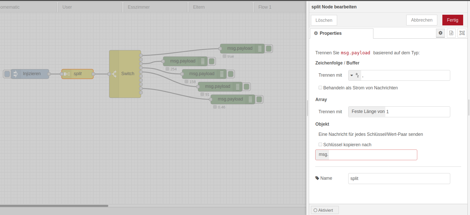Switch to the Homematic flow tab

pos(28,7)
